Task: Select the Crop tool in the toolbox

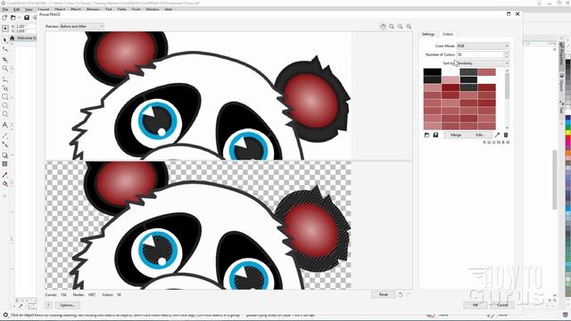Action: (x=5, y=60)
